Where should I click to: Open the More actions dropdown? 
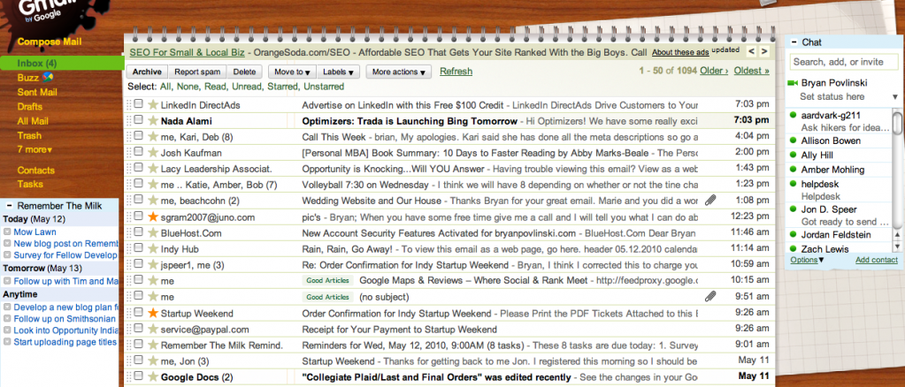pyautogui.click(x=399, y=72)
